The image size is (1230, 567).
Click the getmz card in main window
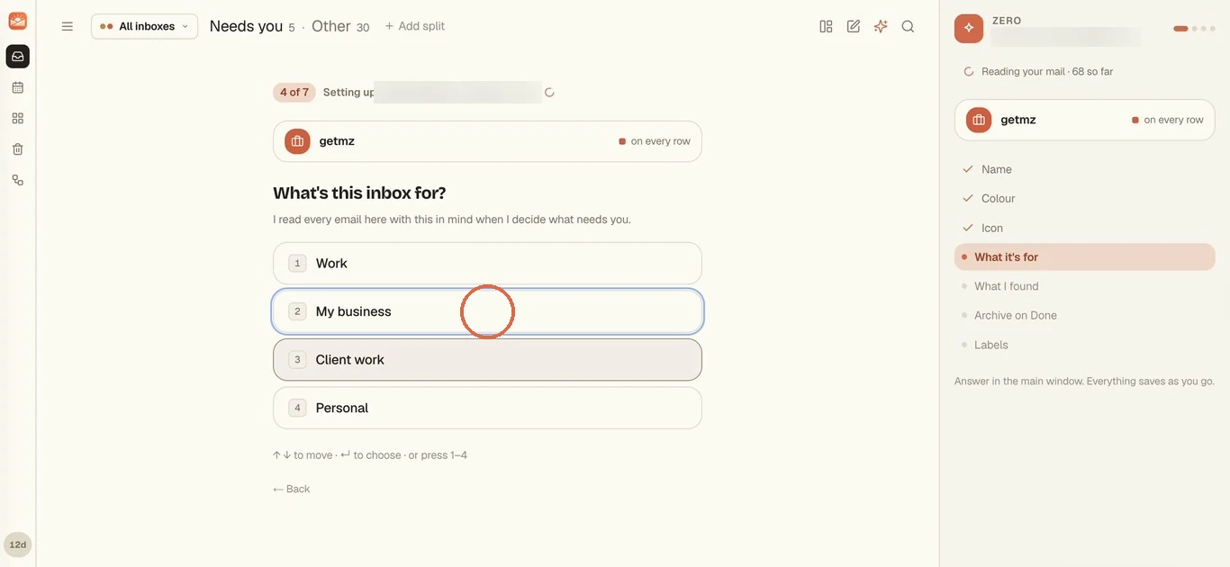(487, 141)
